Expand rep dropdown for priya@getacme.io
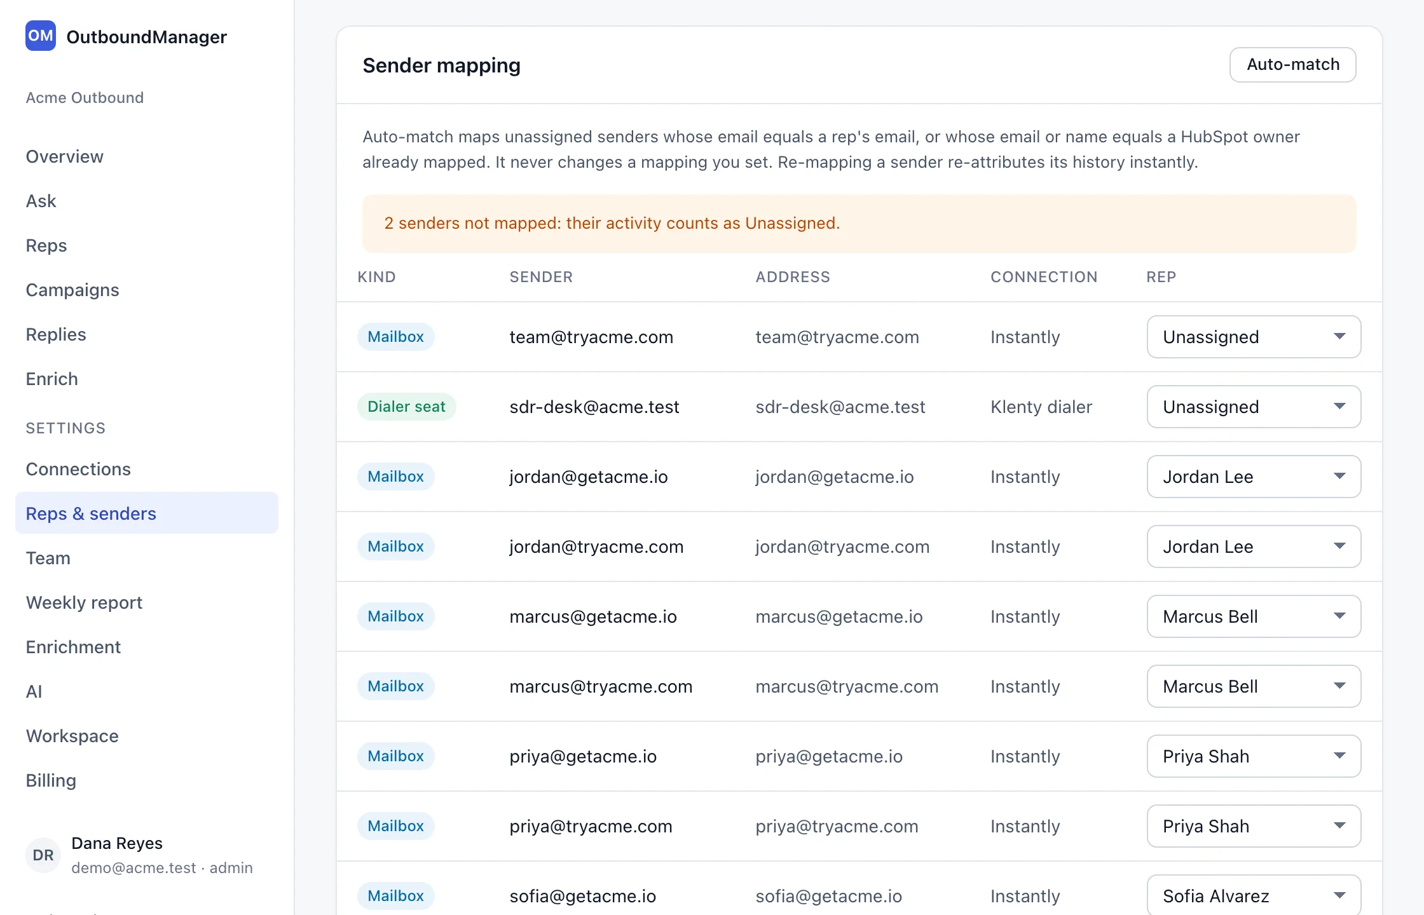The image size is (1424, 915). pyautogui.click(x=1254, y=756)
